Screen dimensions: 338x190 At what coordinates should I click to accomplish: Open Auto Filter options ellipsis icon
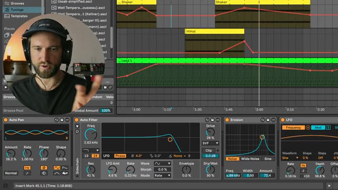pos(218,120)
